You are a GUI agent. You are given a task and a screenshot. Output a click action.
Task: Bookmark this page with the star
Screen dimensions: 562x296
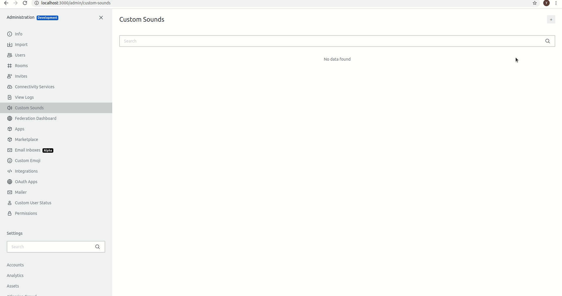(x=535, y=3)
